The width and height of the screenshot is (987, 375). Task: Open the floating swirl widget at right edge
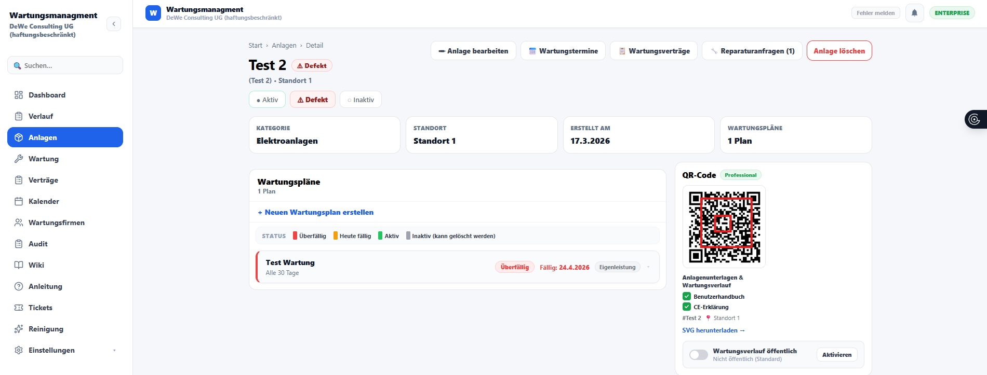click(975, 119)
